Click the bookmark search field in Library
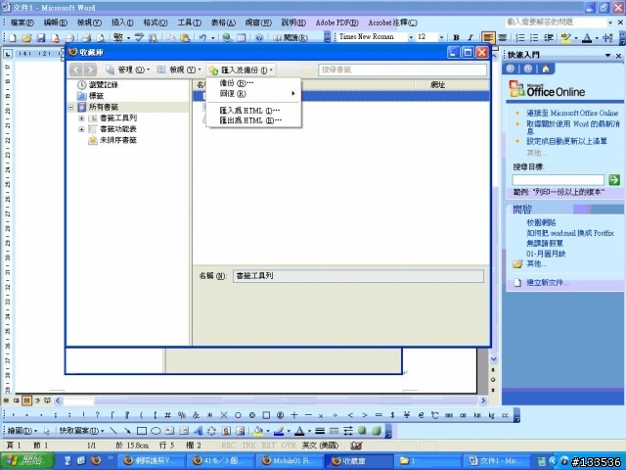 (402, 70)
